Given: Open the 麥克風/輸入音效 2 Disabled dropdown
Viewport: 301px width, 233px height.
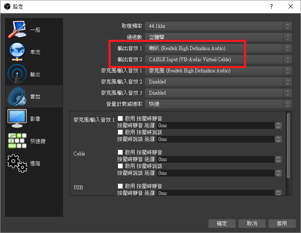Looking at the screenshot, I should tap(218, 82).
